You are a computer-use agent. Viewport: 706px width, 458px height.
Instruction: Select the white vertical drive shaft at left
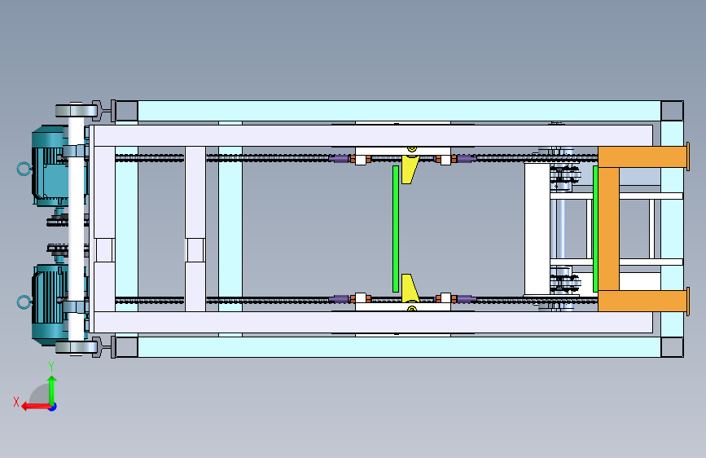coord(76,229)
